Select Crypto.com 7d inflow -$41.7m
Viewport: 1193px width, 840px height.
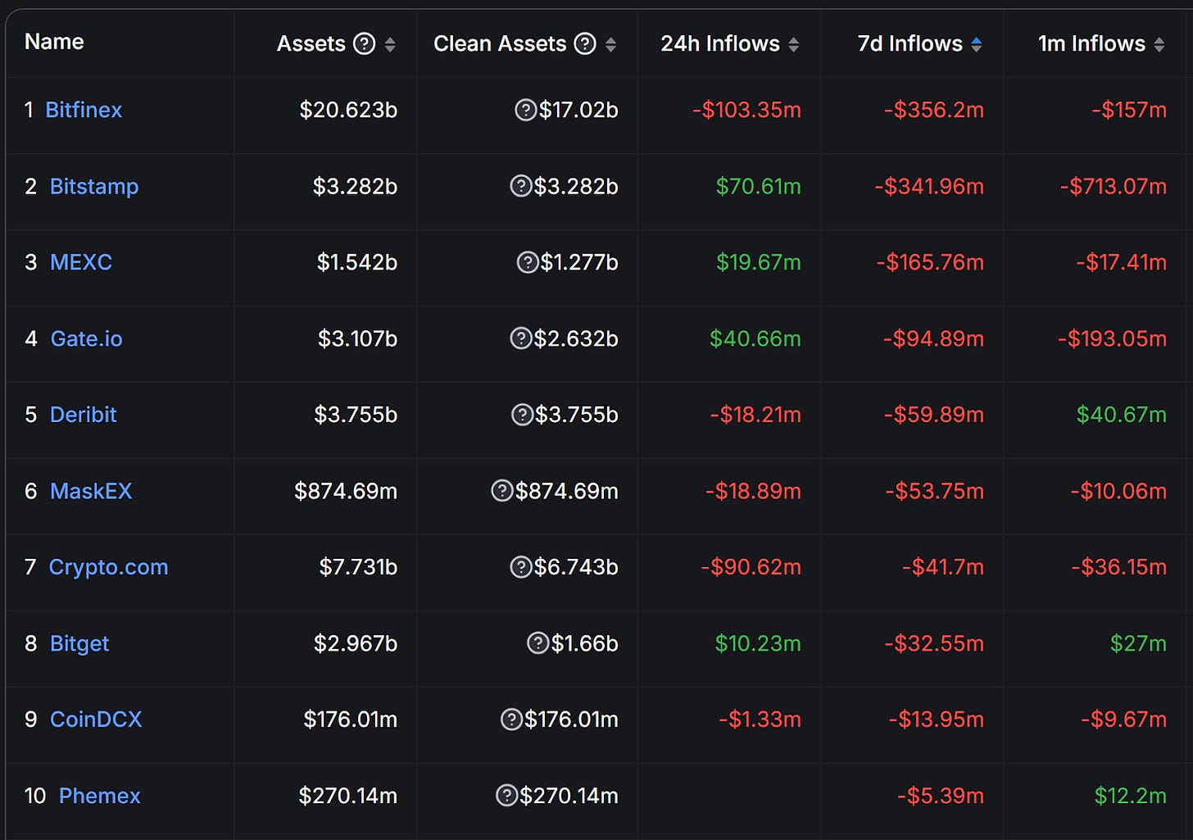[x=943, y=567]
